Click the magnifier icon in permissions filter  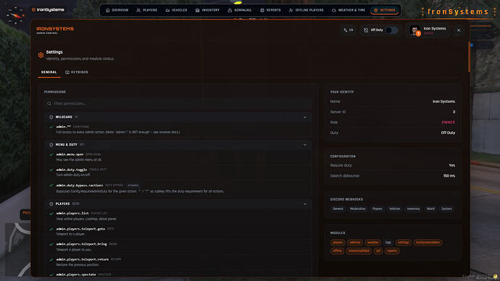point(49,104)
